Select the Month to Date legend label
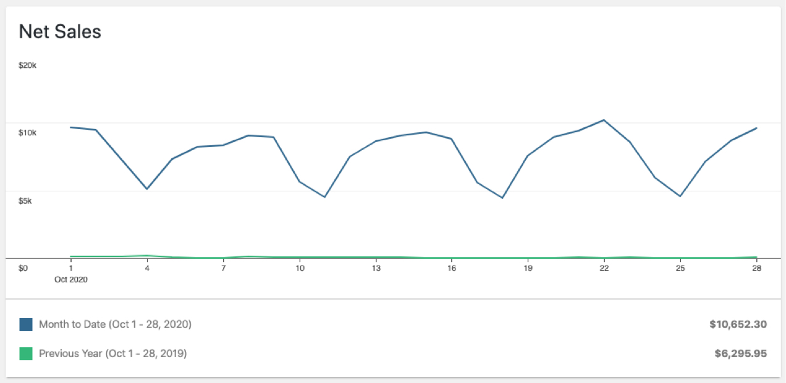Viewport: 786px width, 383px height. tap(115, 324)
